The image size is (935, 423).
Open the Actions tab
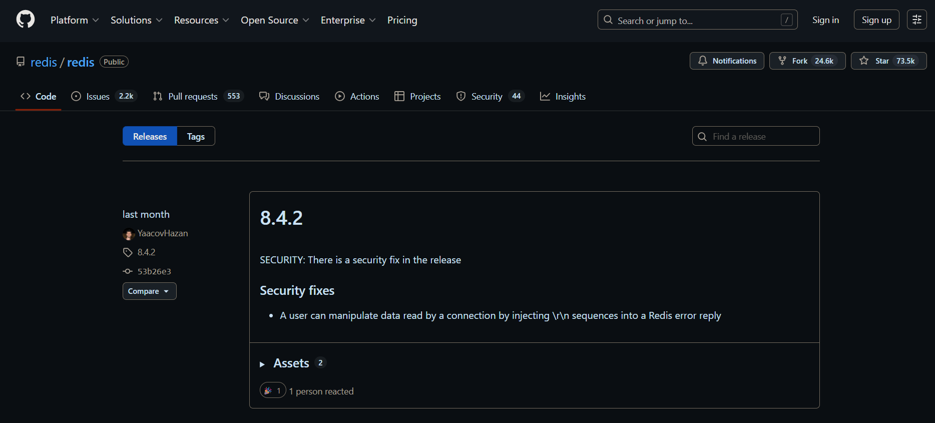[x=357, y=96]
